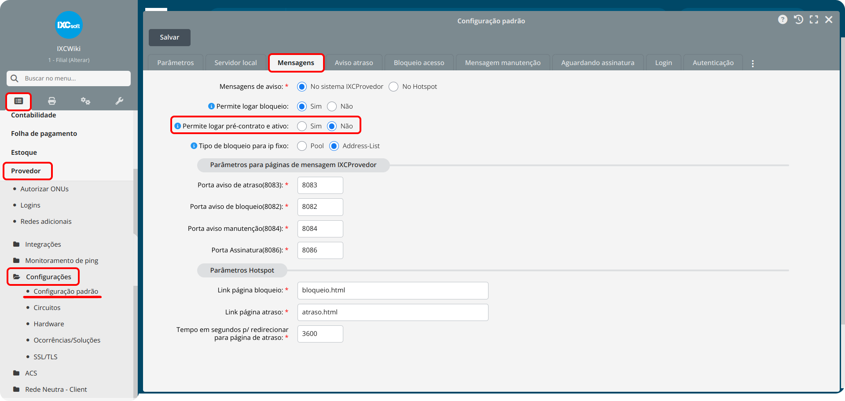Choose Pool for bloqueio ip fixo
The width and height of the screenshot is (845, 401).
[x=302, y=146]
